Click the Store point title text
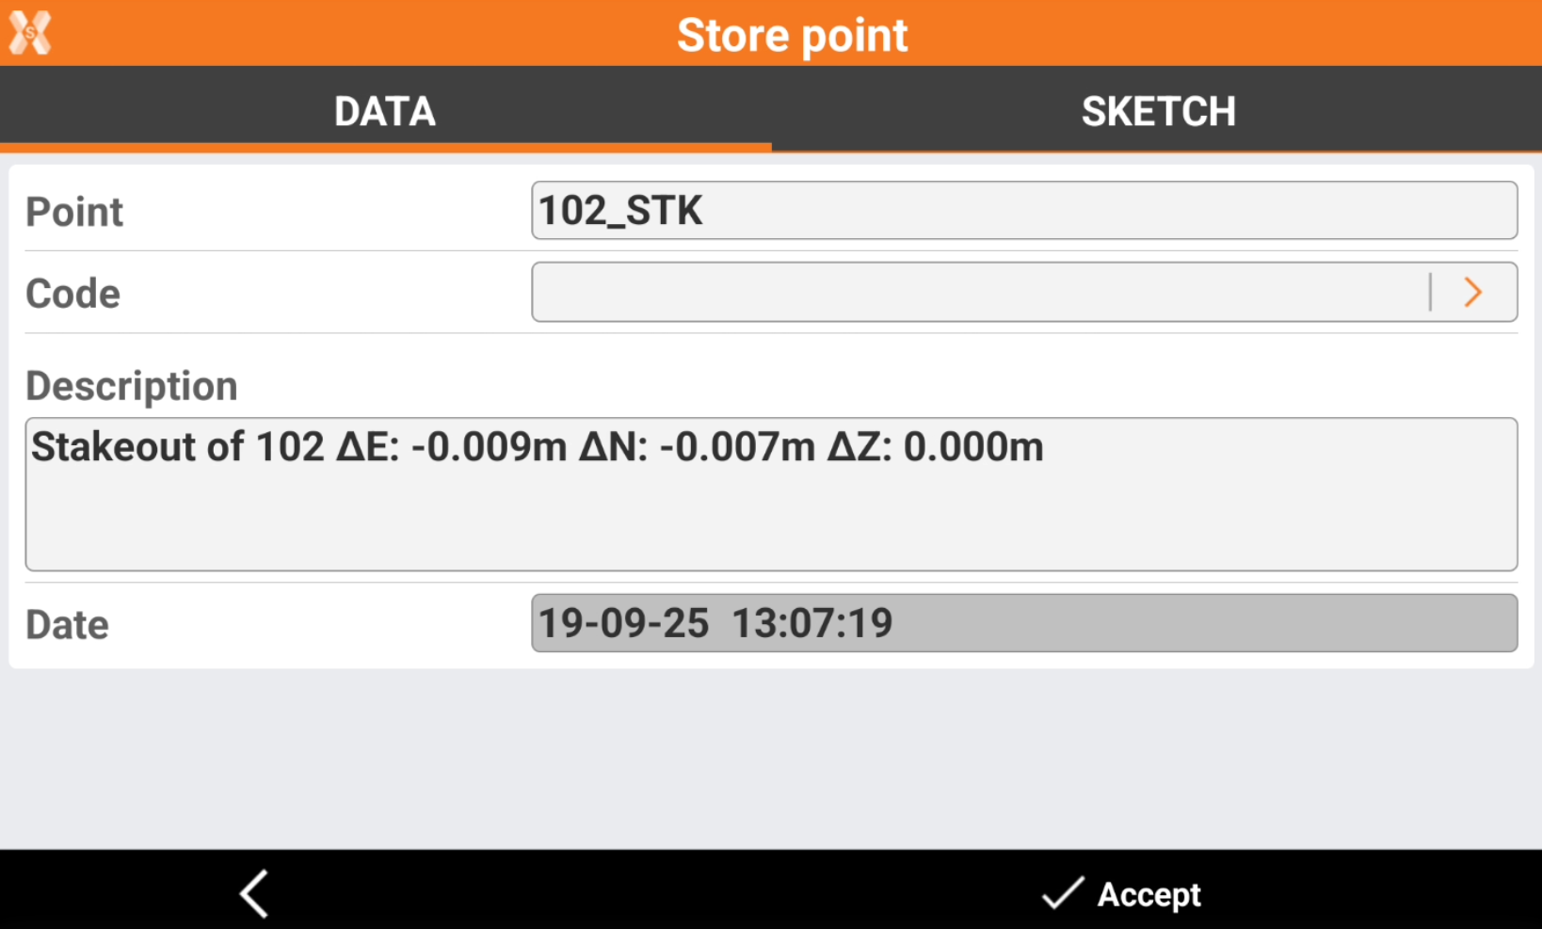1542x929 pixels. pos(792,35)
